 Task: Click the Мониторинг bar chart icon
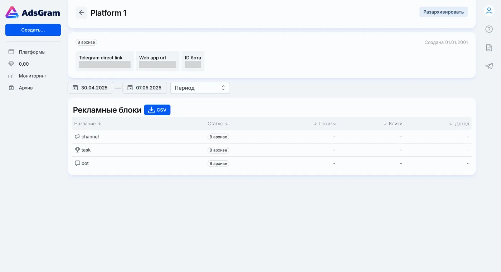point(11,76)
